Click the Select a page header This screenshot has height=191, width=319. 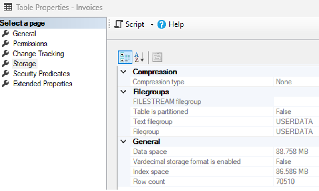click(53, 23)
